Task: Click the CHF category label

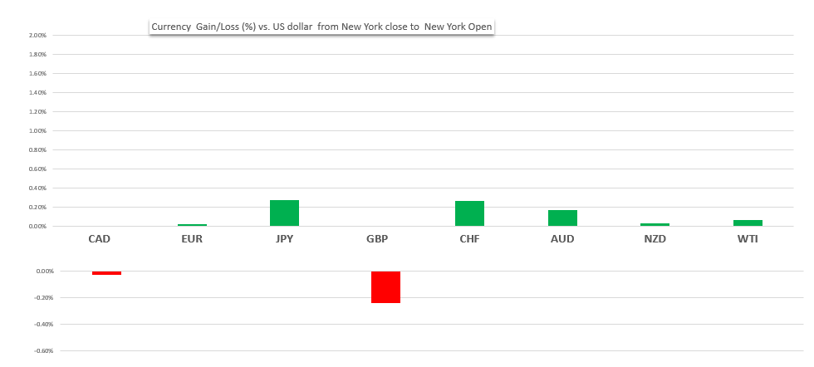Action: (x=469, y=239)
